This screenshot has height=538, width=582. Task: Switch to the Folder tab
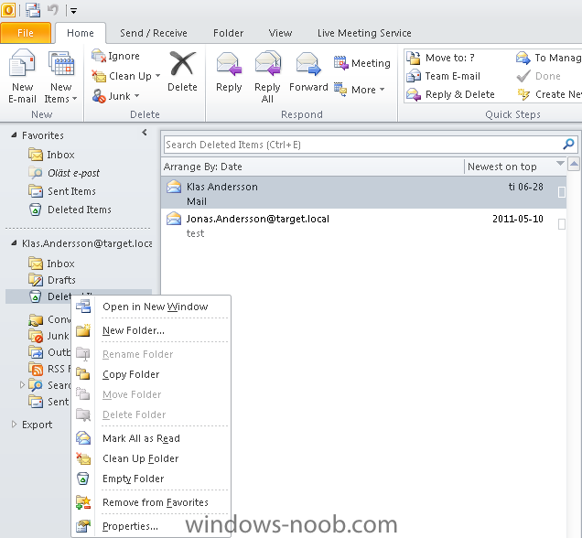tap(228, 33)
